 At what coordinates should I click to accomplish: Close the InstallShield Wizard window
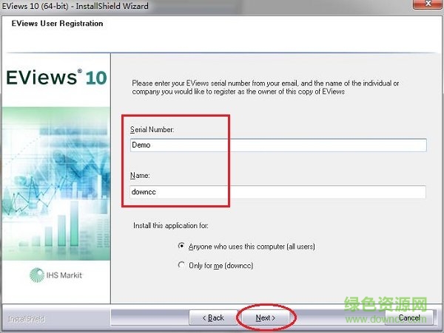click(x=428, y=4)
